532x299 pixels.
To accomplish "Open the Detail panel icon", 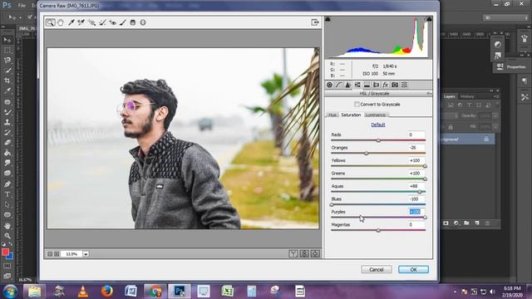I will [x=347, y=85].
